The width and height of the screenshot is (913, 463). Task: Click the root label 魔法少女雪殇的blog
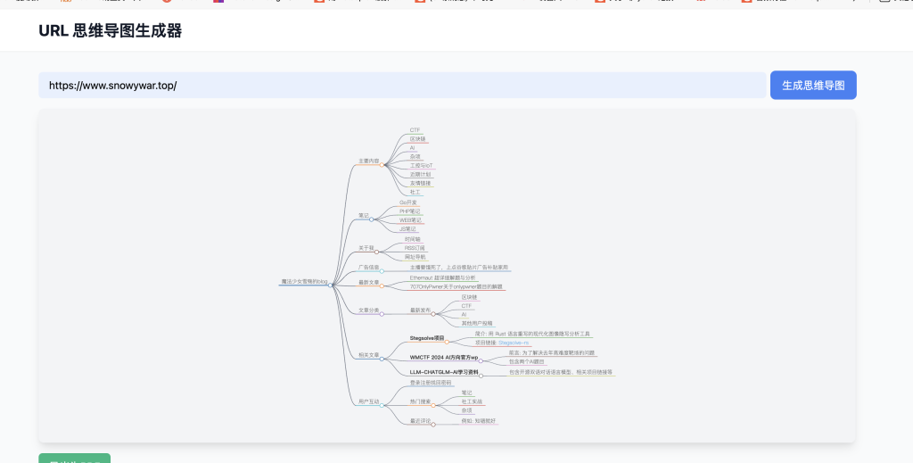pyautogui.click(x=304, y=282)
